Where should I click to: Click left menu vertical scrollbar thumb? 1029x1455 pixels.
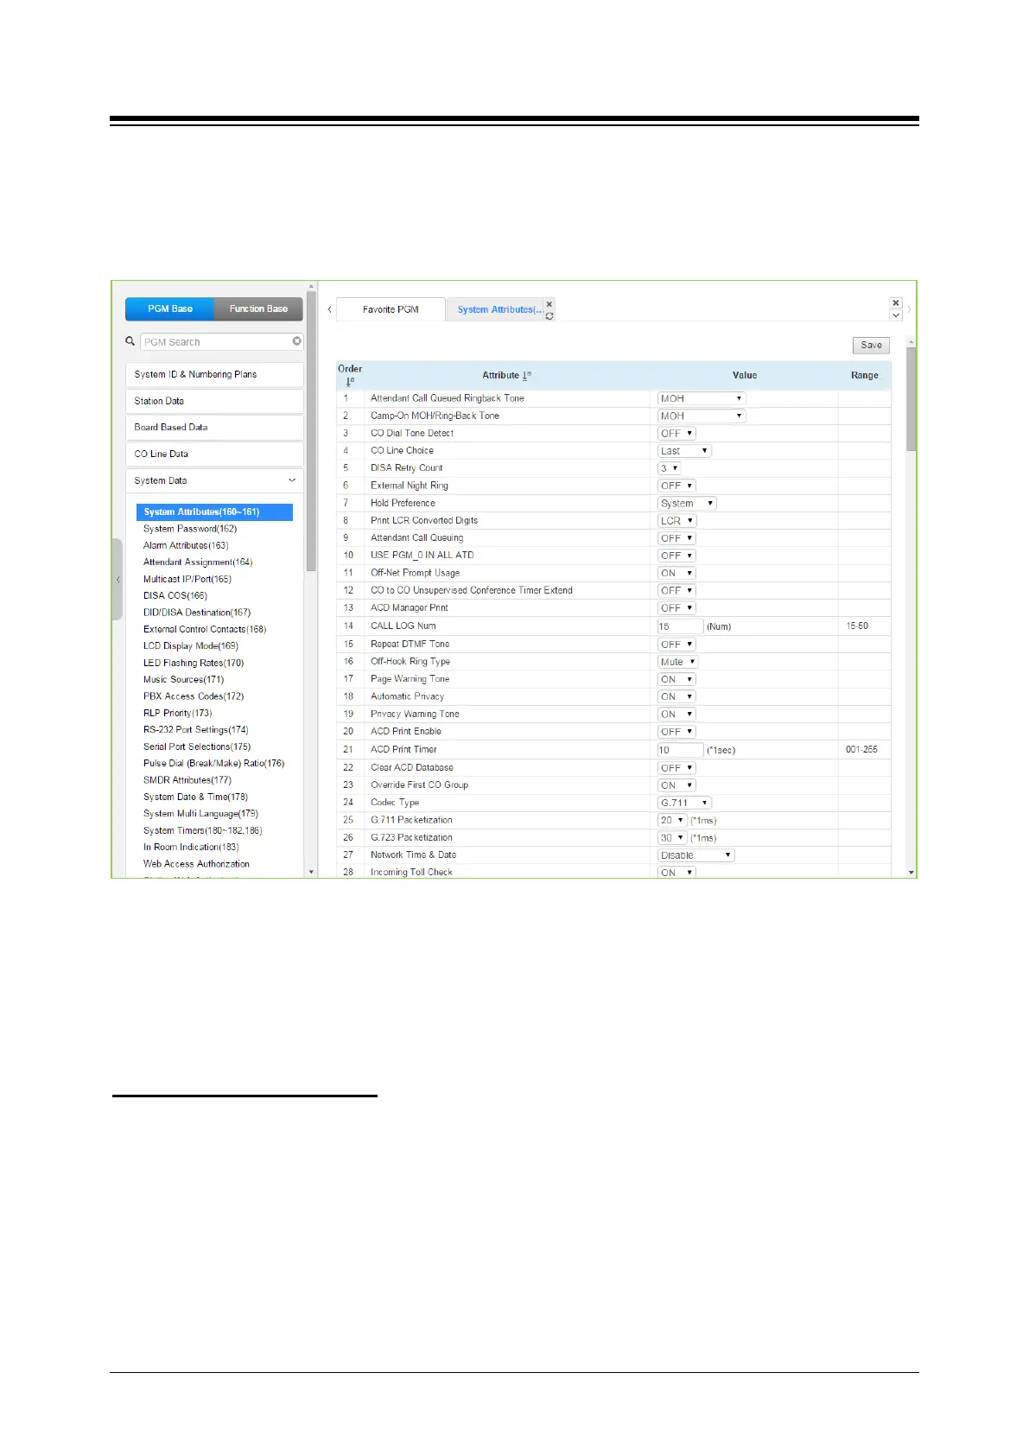[x=311, y=432]
